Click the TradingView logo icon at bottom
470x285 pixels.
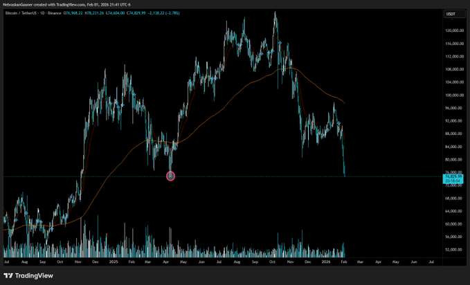[x=8, y=275]
